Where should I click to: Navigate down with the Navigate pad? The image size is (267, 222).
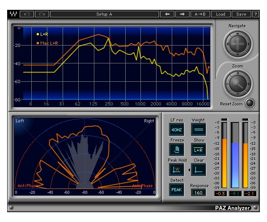point(238,54)
